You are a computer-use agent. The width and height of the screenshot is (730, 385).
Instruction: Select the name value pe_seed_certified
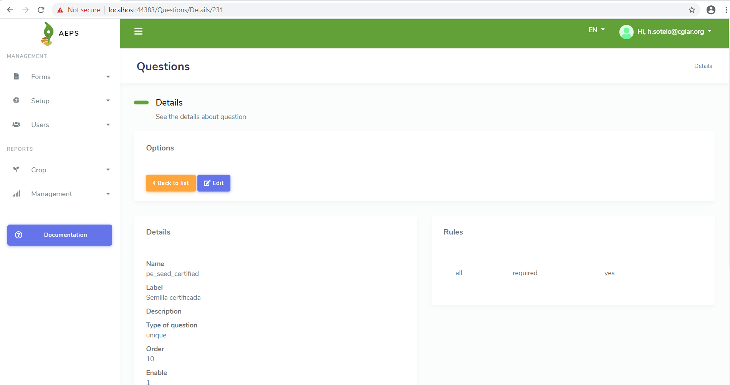tap(172, 274)
